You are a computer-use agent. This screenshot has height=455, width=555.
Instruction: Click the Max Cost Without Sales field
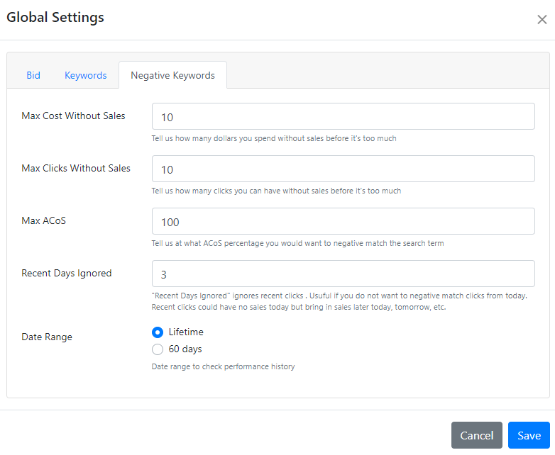coord(343,117)
